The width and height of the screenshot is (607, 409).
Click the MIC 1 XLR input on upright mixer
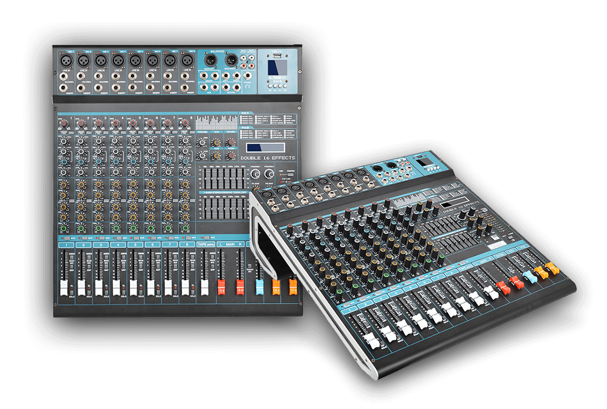[x=66, y=59]
